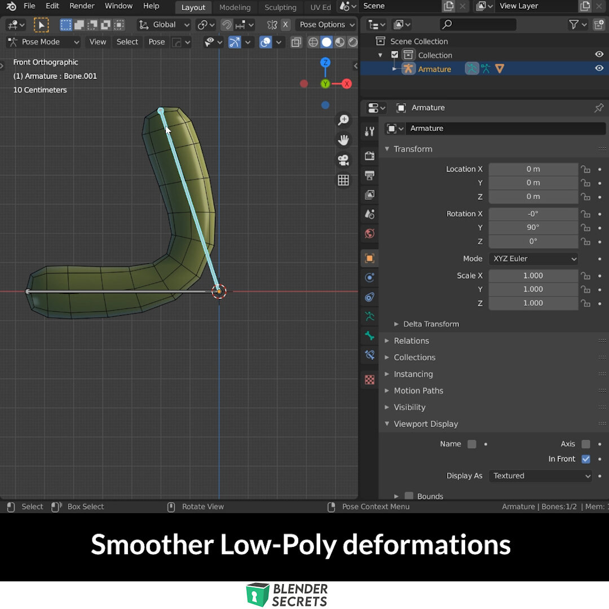Expand the Motion Paths panel
This screenshot has height=609, width=609.
pyautogui.click(x=387, y=391)
